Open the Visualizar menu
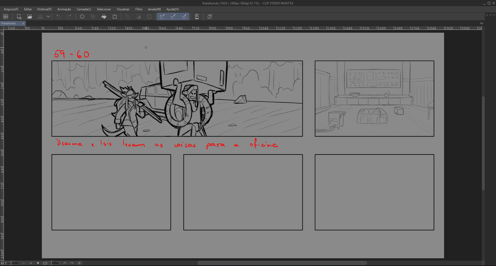Screen dimensions: 496x266 pyautogui.click(x=123, y=9)
